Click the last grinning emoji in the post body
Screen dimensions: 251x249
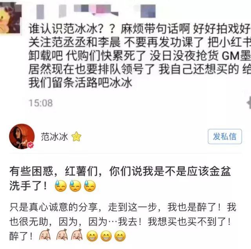pos(120,236)
